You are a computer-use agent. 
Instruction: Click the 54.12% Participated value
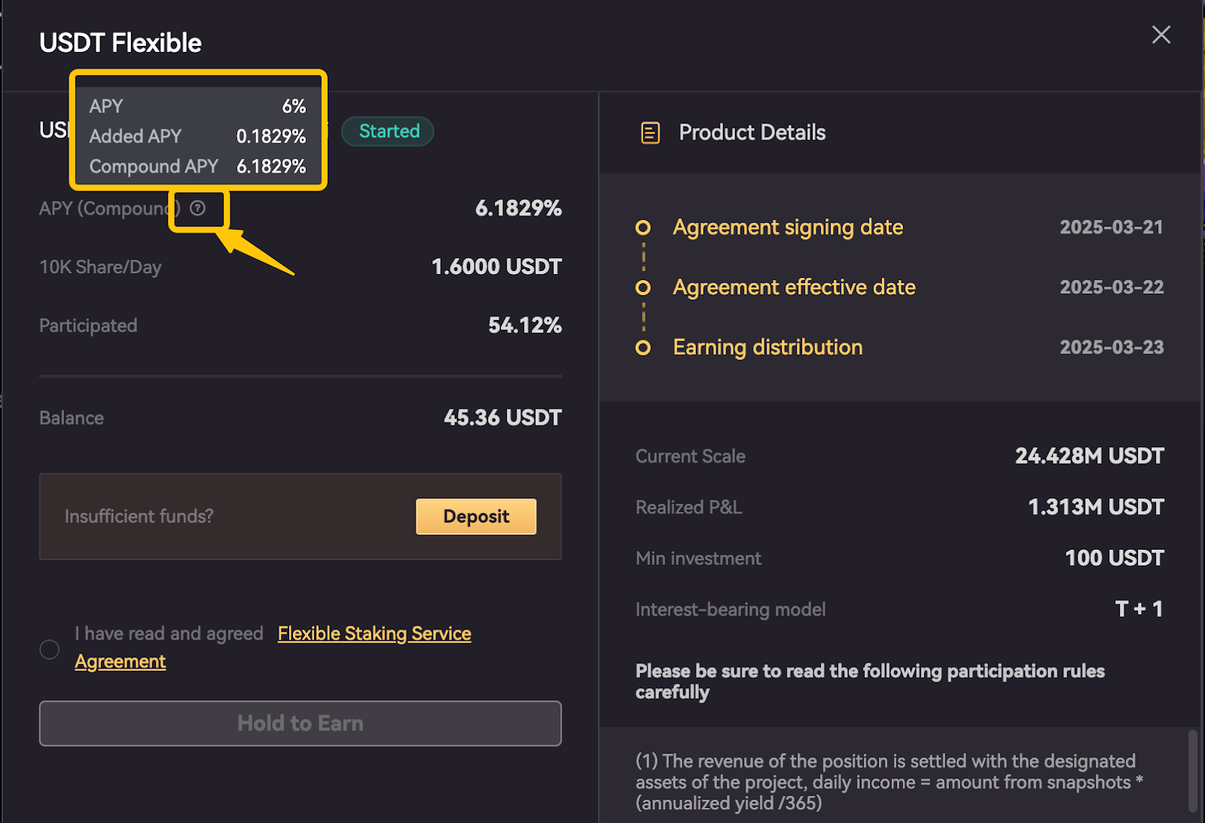coord(525,325)
